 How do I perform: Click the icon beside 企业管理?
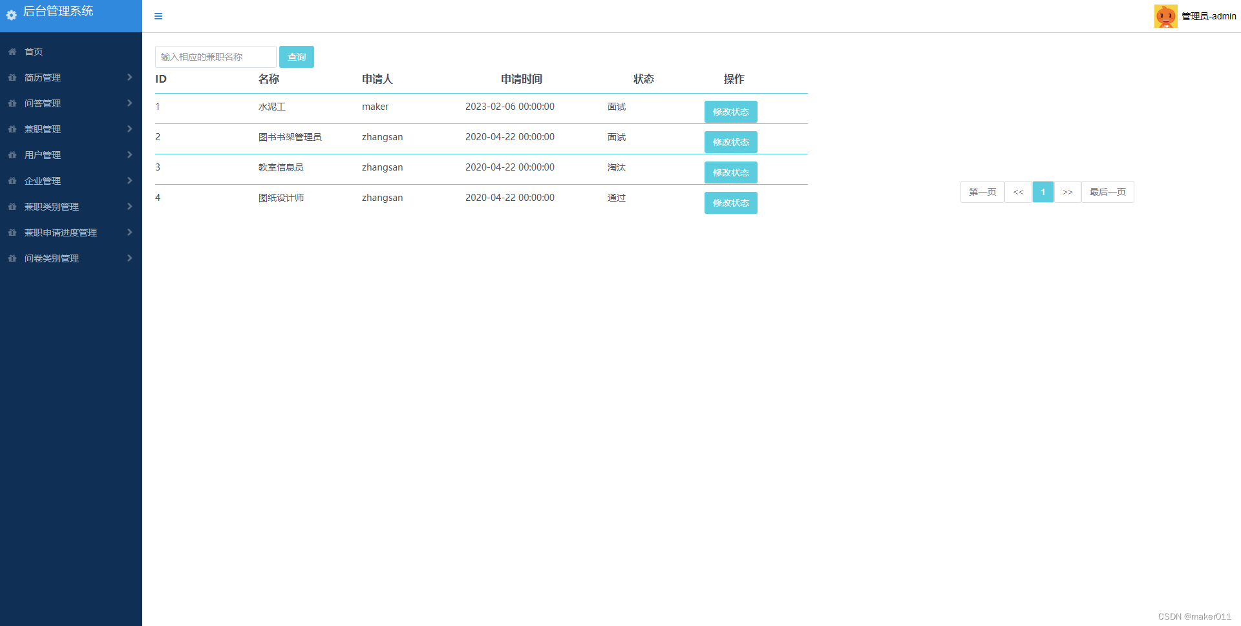pyautogui.click(x=11, y=181)
